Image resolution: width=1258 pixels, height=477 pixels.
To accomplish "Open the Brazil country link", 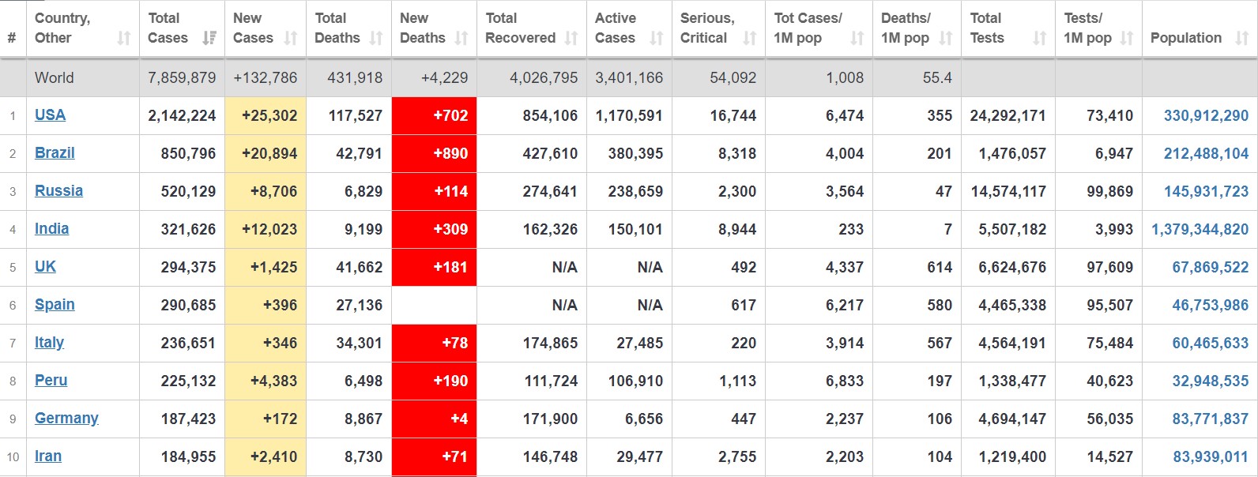I will [55, 153].
